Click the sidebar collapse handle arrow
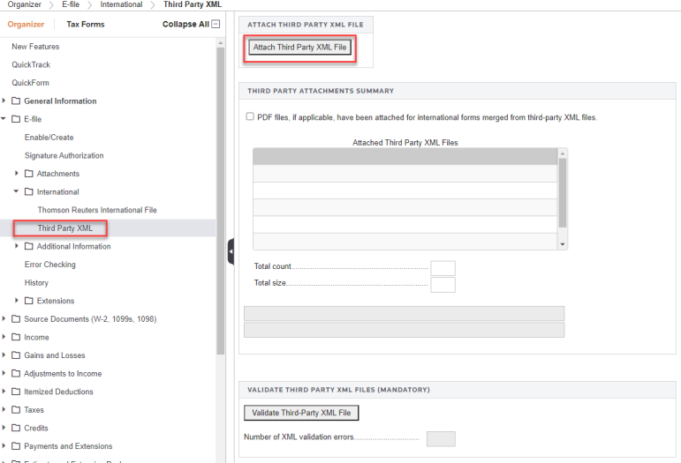The width and height of the screenshot is (681, 463). (x=231, y=251)
